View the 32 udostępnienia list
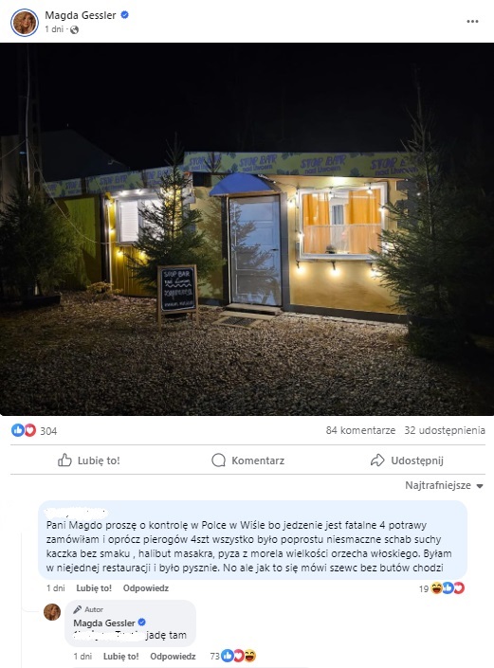 click(x=445, y=430)
